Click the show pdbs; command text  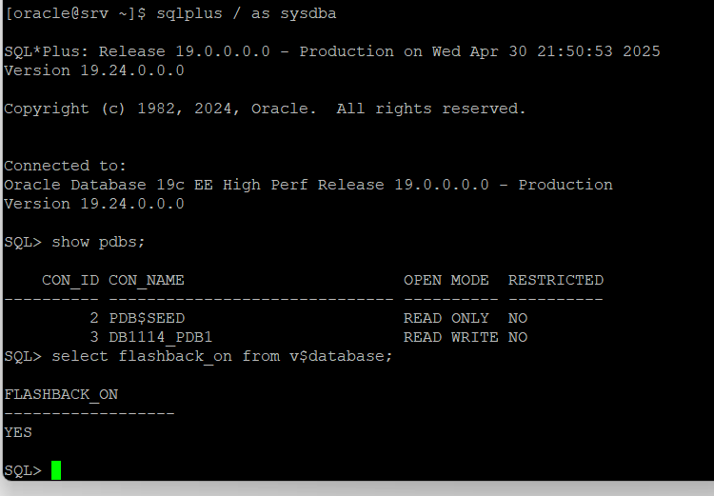98,242
